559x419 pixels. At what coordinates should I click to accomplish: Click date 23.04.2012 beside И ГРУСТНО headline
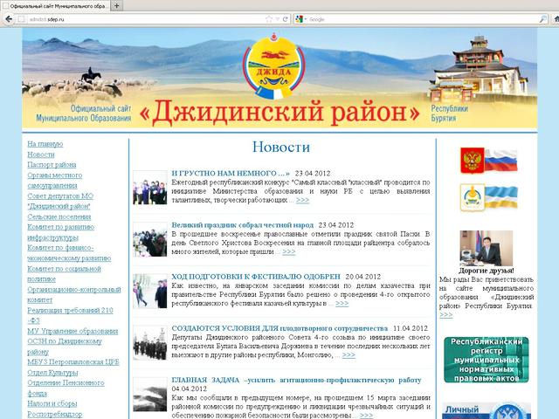313,173
